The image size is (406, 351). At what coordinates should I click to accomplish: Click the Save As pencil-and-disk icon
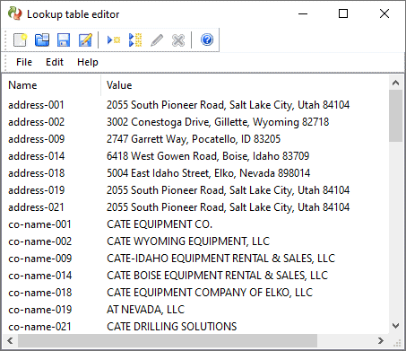point(85,39)
